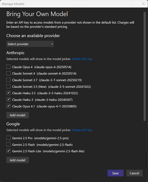Click the Select provider dropdown arrow
The image size is (148, 182).
tap(52, 44)
